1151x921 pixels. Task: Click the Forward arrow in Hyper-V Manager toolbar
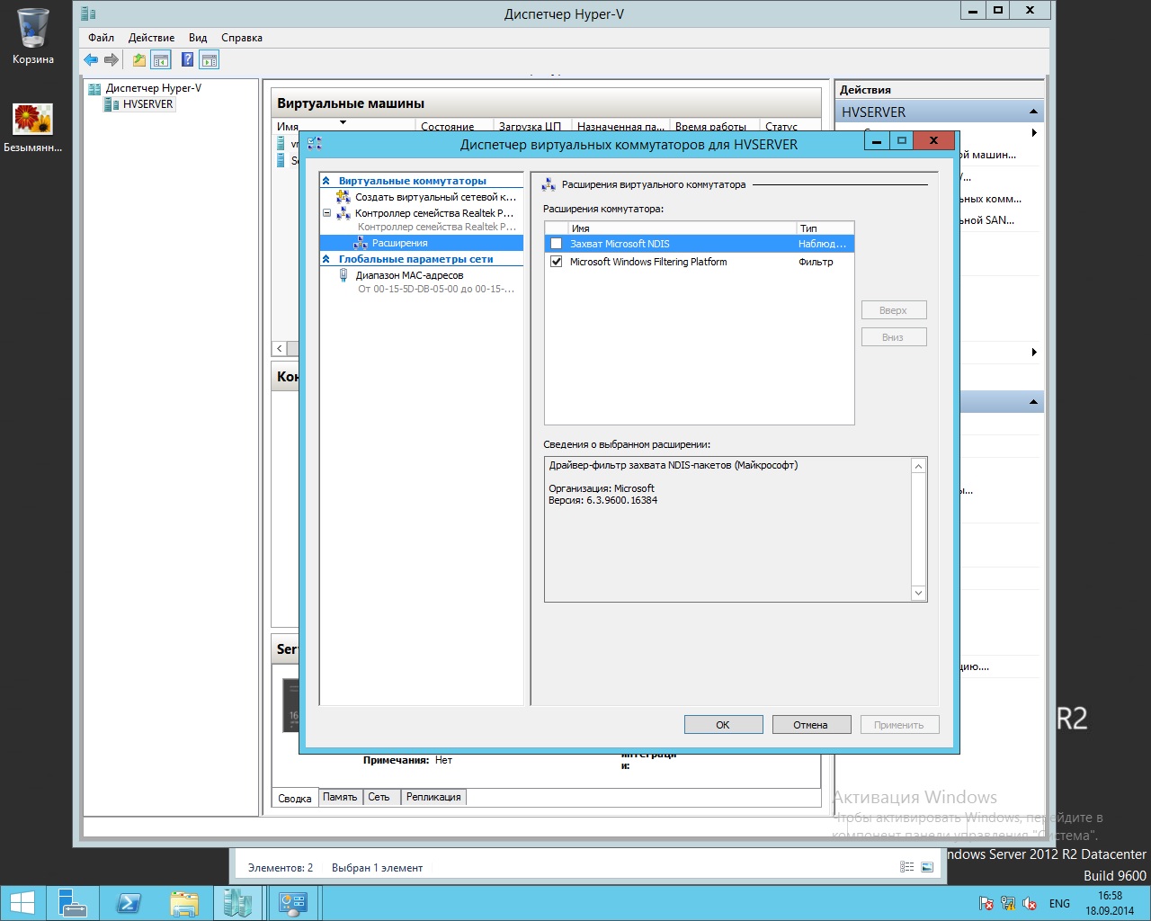(112, 60)
